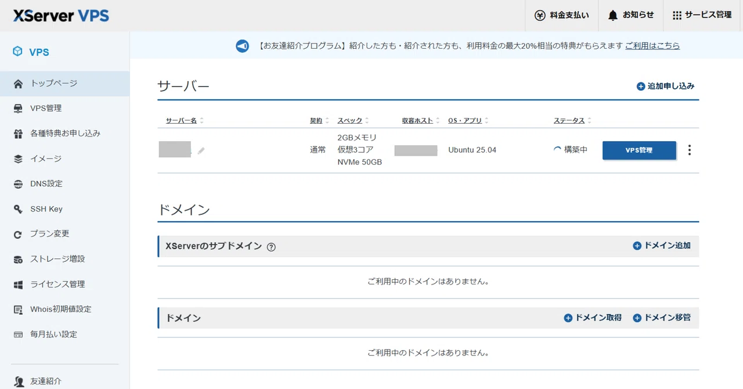Click the document icon beside Whois初期値設定

click(x=19, y=309)
